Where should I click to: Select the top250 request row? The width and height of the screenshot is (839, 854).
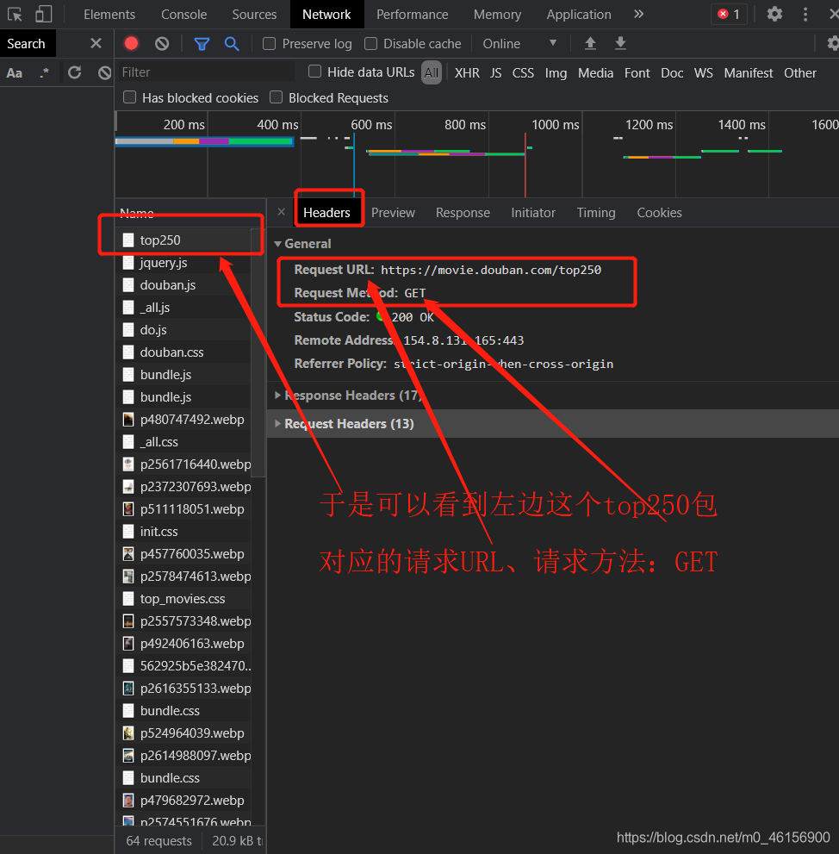pyautogui.click(x=183, y=240)
